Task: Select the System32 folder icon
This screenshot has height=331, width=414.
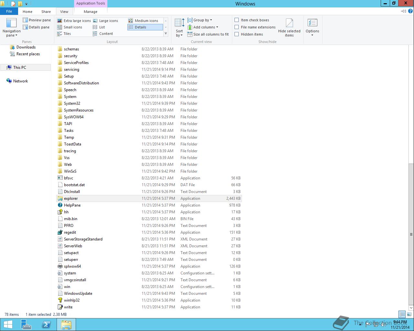Action: pyautogui.click(x=60, y=103)
